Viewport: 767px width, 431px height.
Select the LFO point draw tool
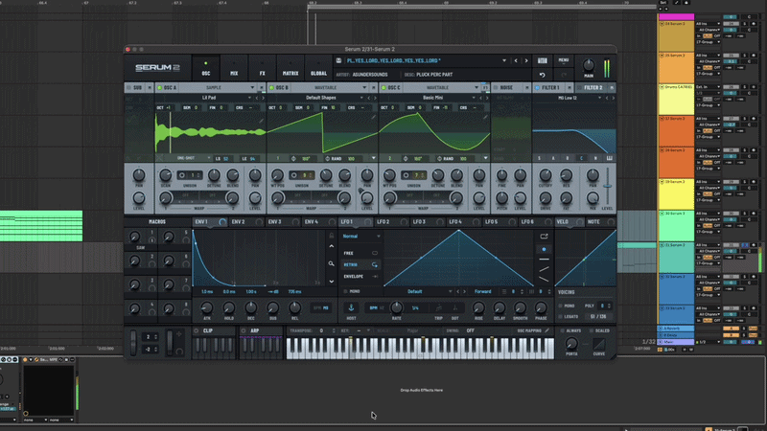(544, 249)
